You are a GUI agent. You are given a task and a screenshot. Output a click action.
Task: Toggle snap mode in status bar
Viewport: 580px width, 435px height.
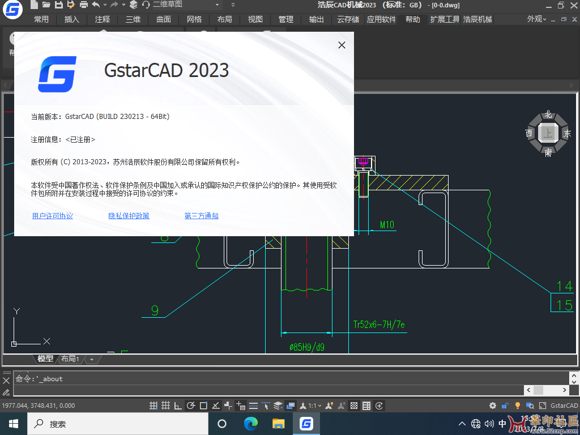coord(153,406)
